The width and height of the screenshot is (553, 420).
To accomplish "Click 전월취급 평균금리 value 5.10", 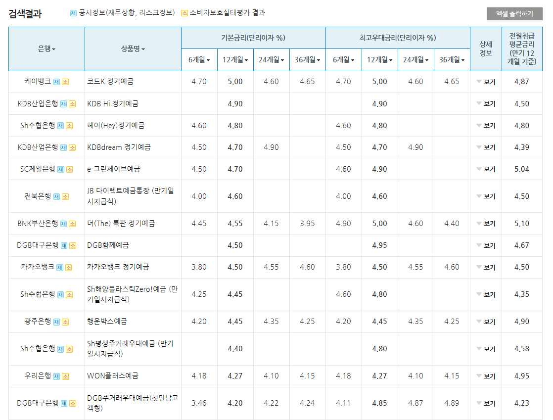I will pyautogui.click(x=522, y=224).
